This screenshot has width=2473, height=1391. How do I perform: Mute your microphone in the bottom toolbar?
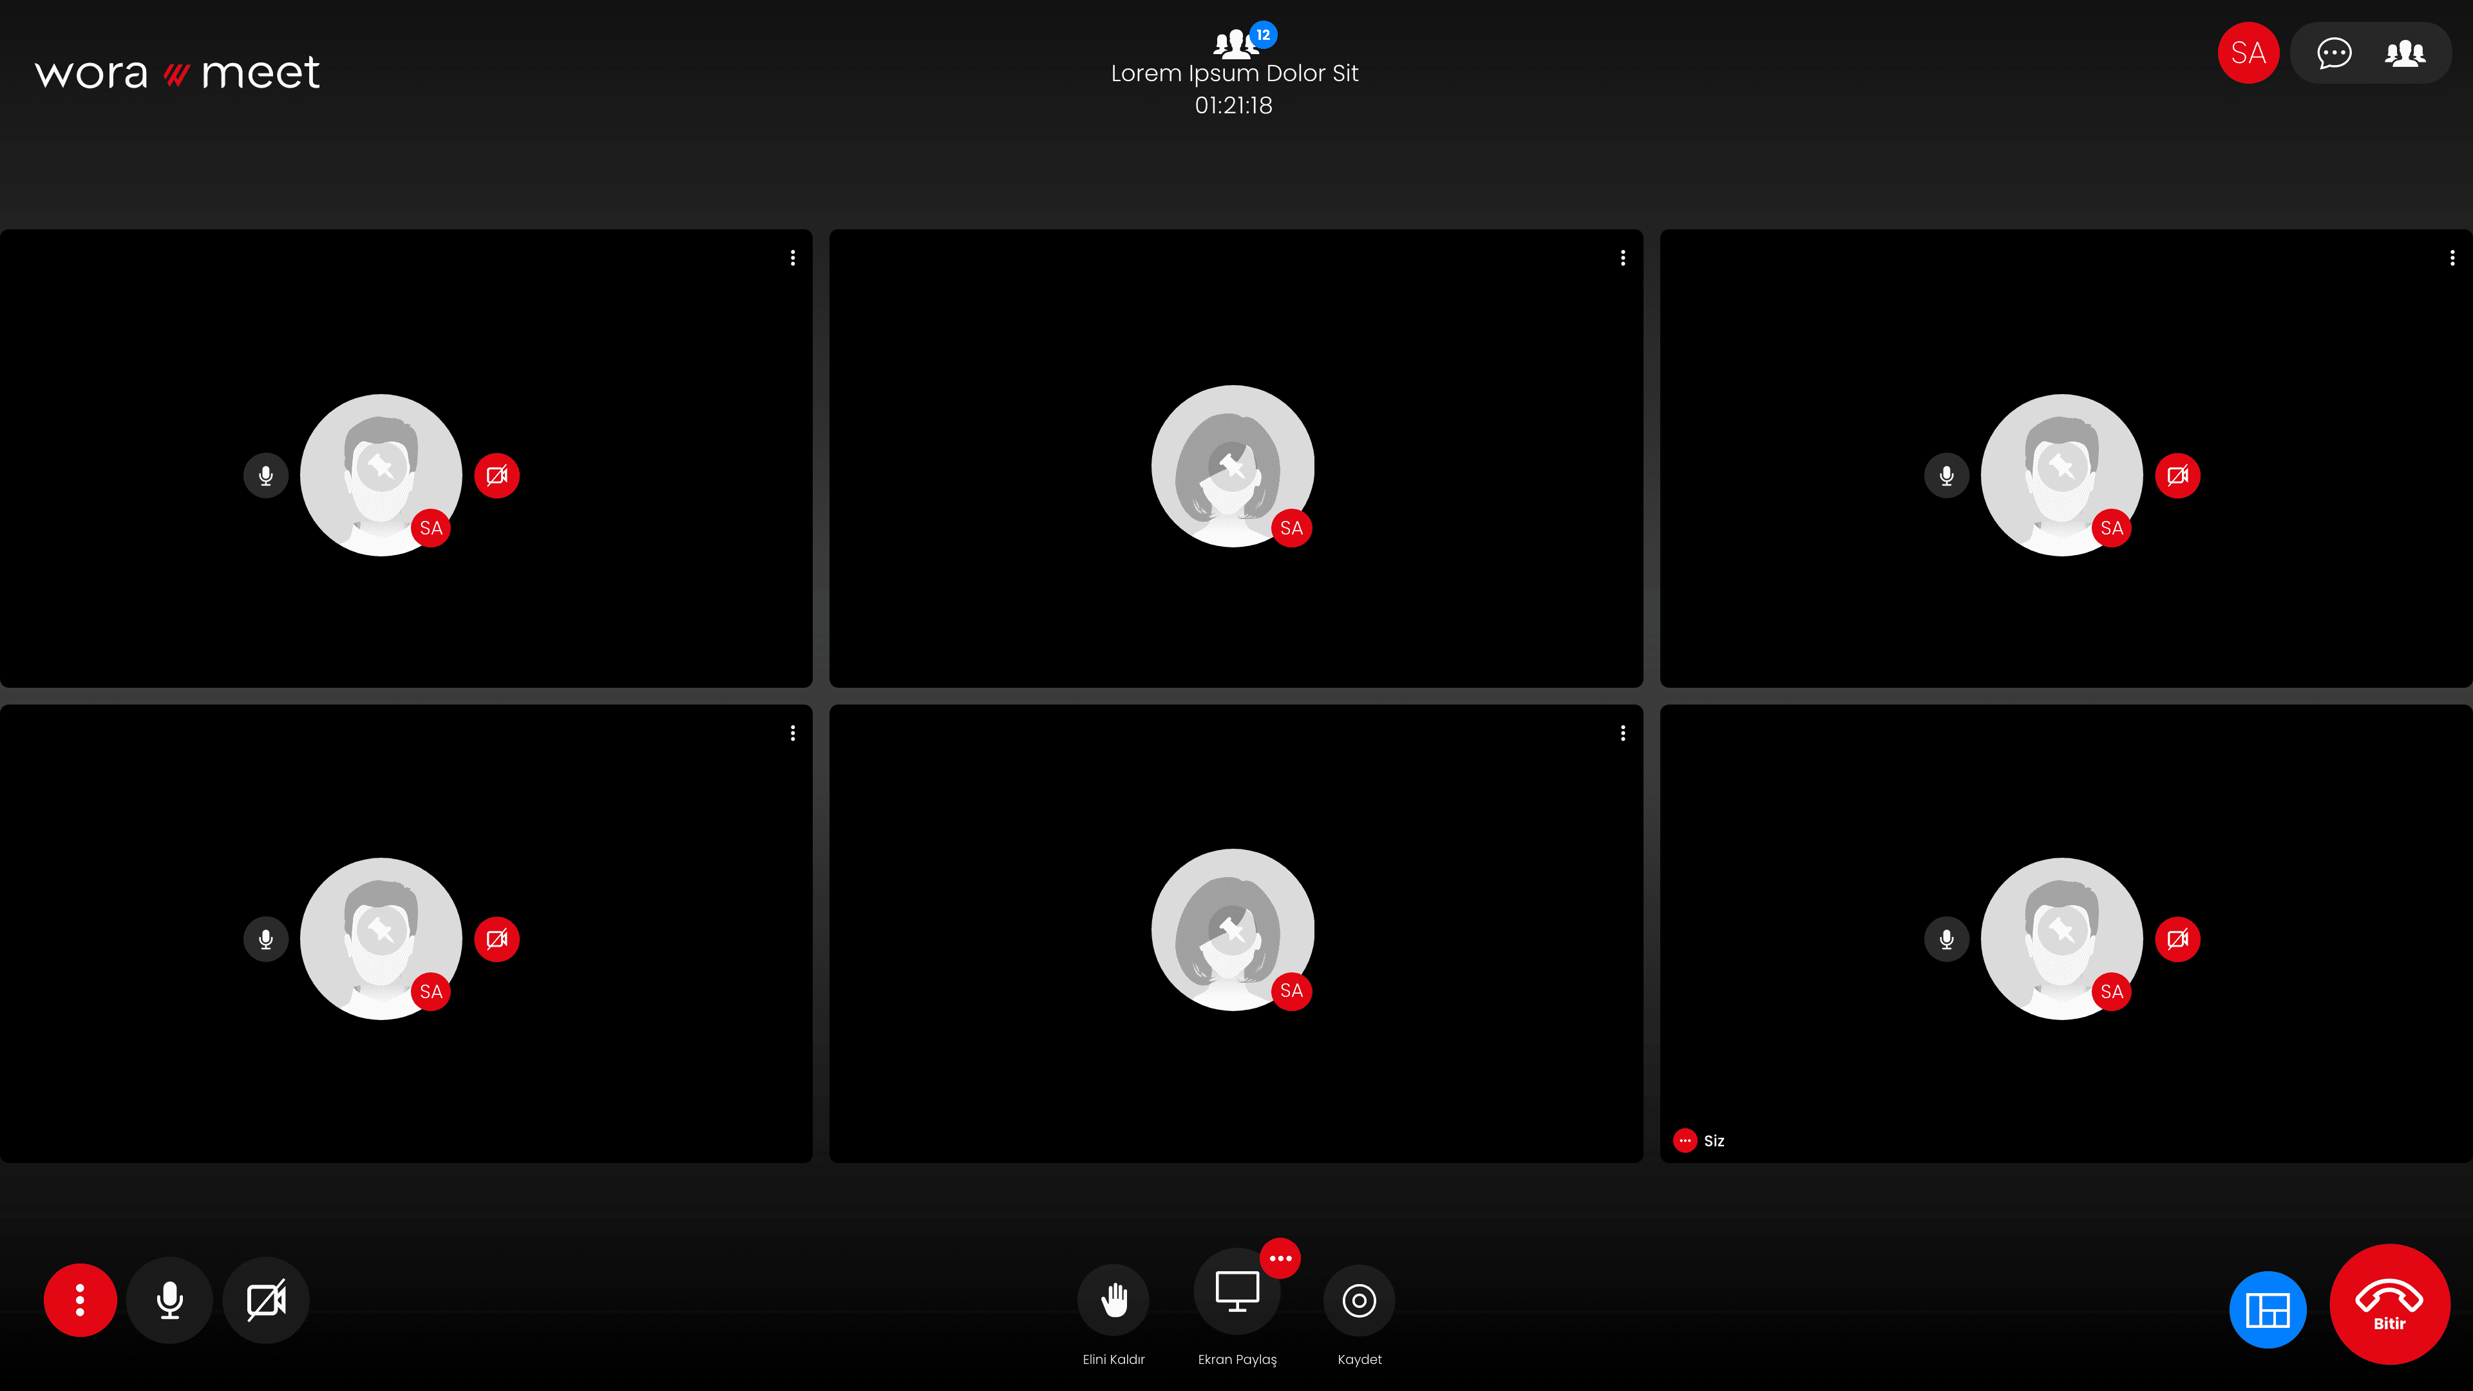pos(170,1301)
